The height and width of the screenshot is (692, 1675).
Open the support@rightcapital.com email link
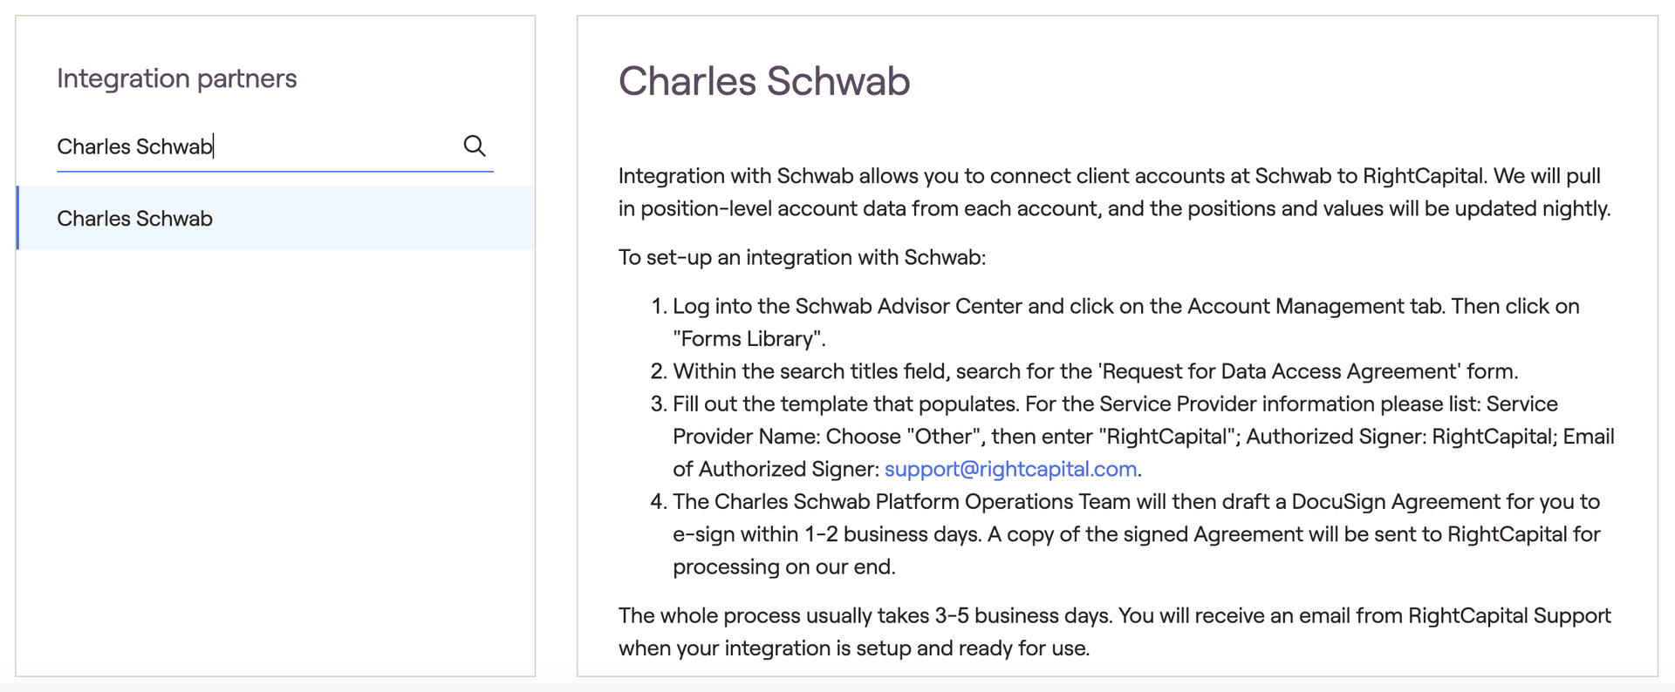1010,469
